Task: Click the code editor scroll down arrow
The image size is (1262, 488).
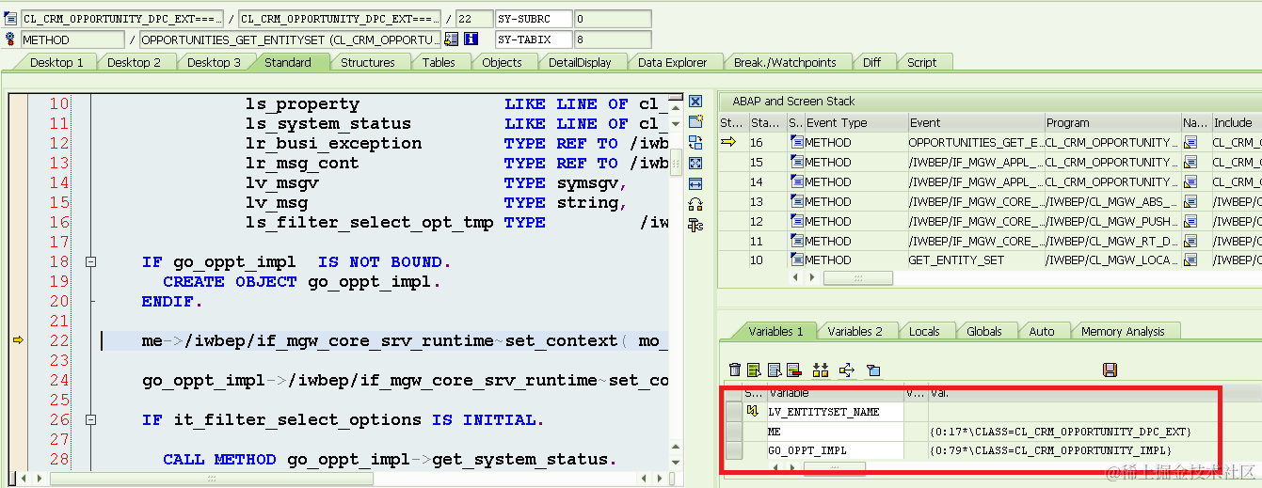Action: tap(677, 464)
